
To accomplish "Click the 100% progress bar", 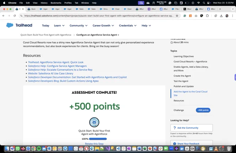I will [x=98, y=139].
